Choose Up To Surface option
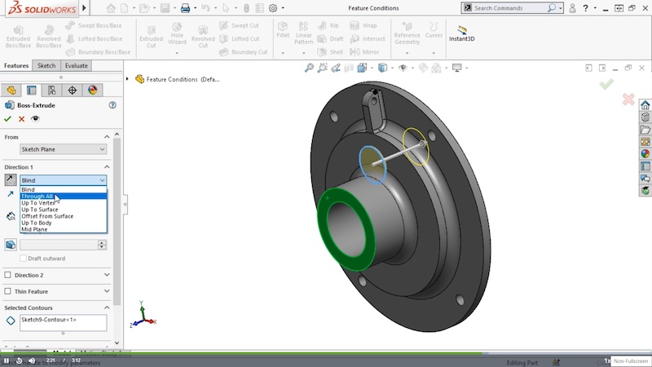652x367 pixels. pyautogui.click(x=64, y=210)
